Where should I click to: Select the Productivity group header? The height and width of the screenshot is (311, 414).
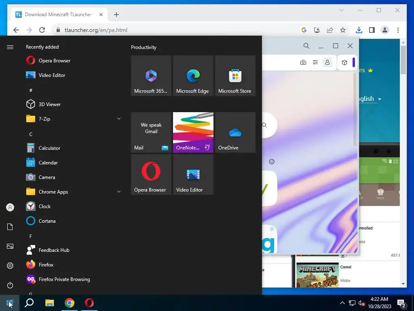click(x=144, y=47)
